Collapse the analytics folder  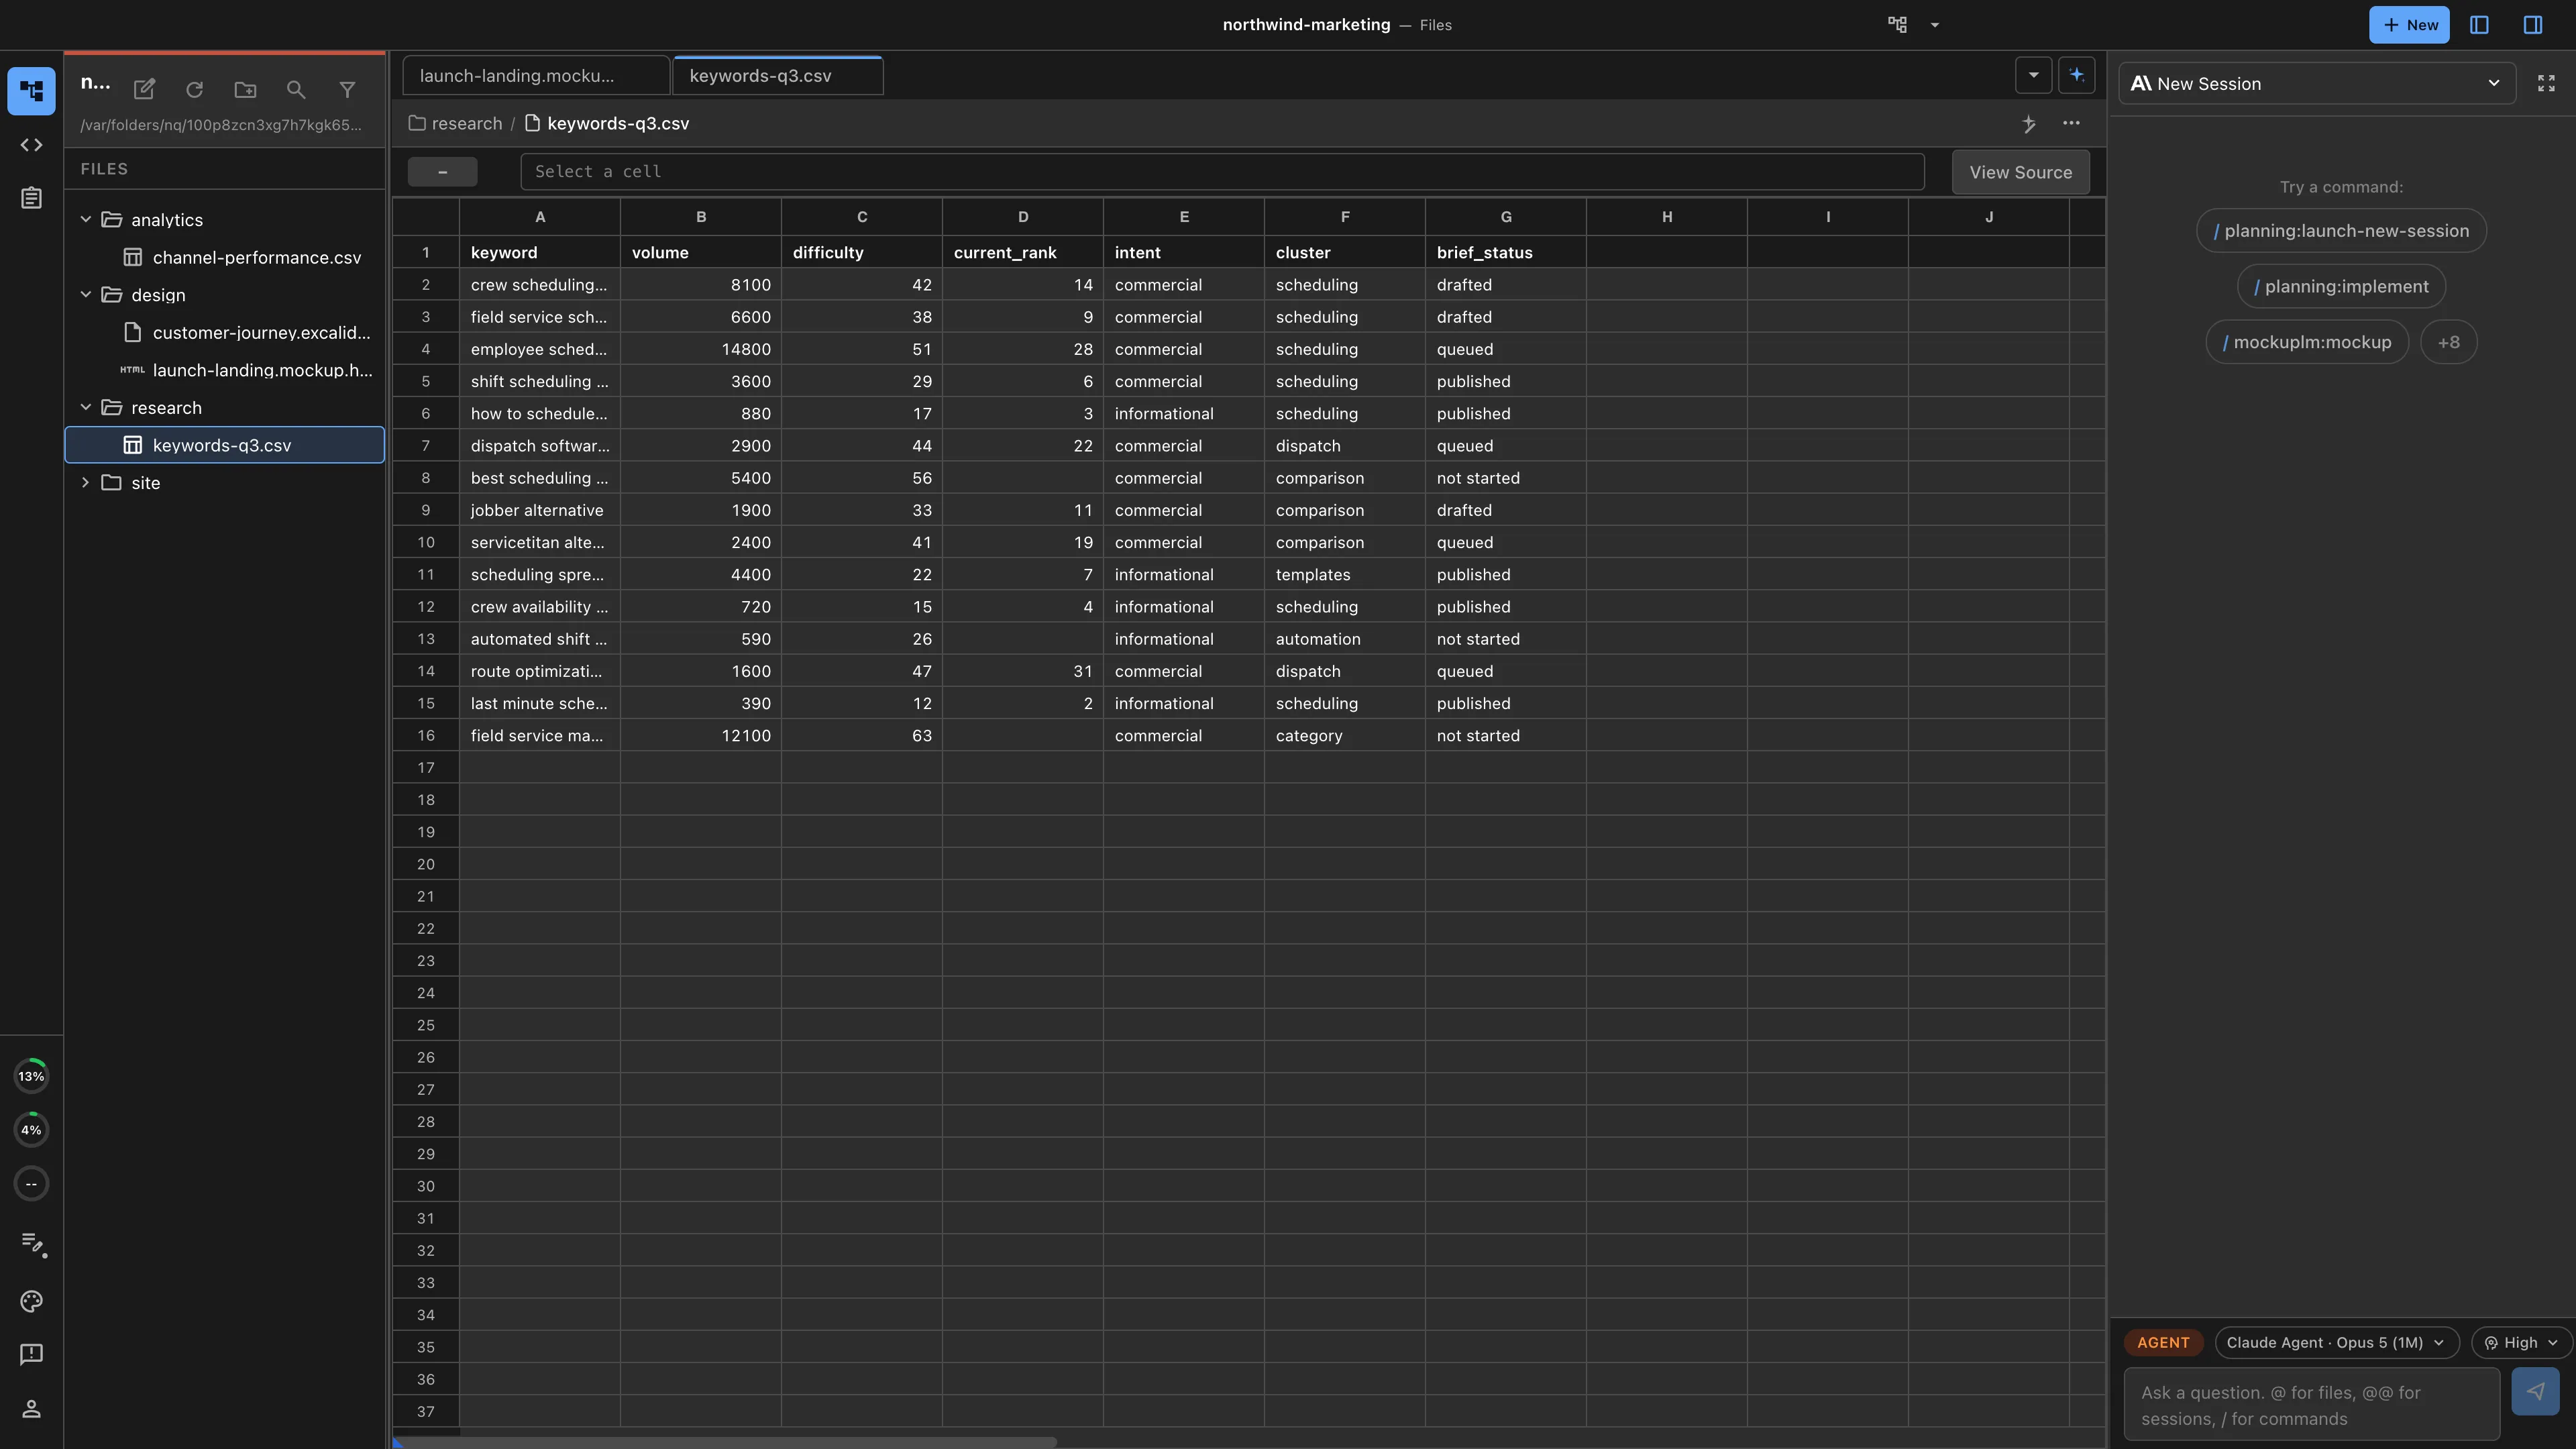85,219
